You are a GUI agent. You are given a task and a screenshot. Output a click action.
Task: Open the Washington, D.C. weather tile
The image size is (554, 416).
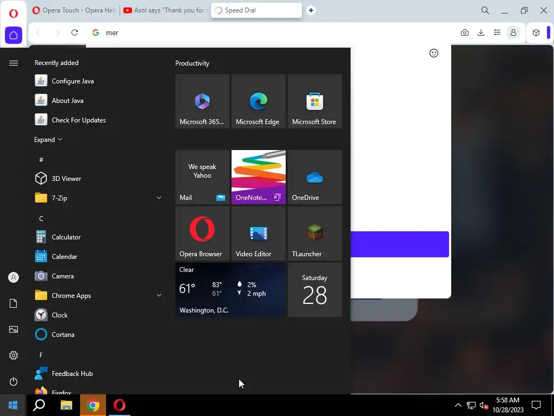pyautogui.click(x=230, y=290)
